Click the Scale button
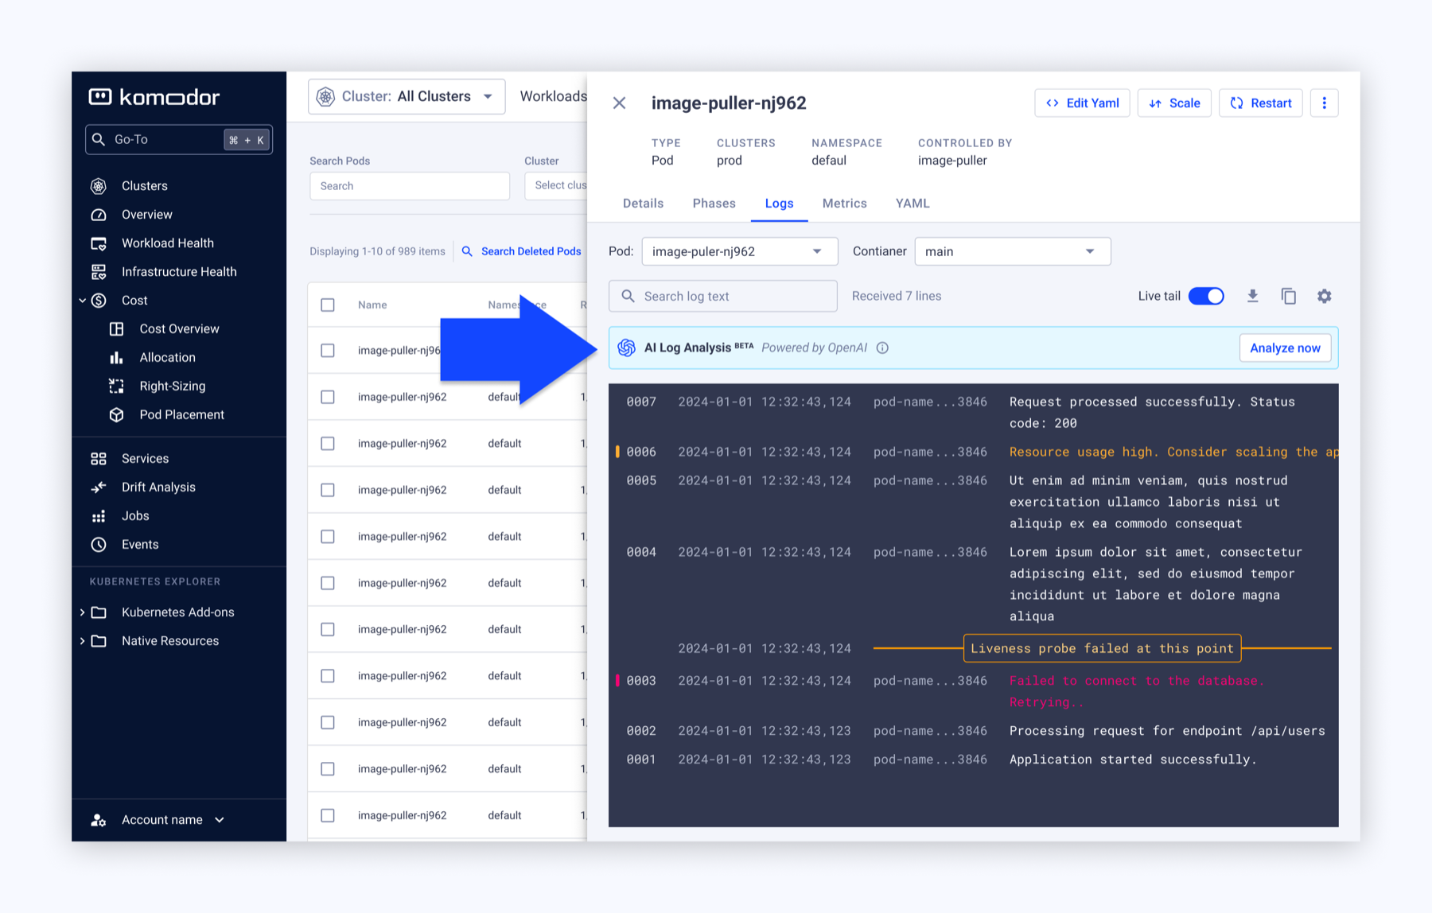1432x913 pixels. click(1174, 103)
